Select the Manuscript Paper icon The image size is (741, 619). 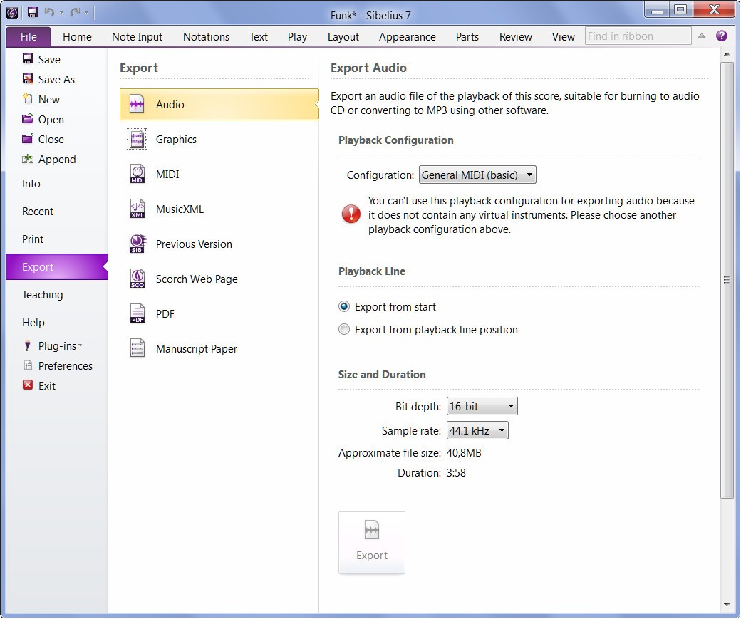tap(137, 349)
